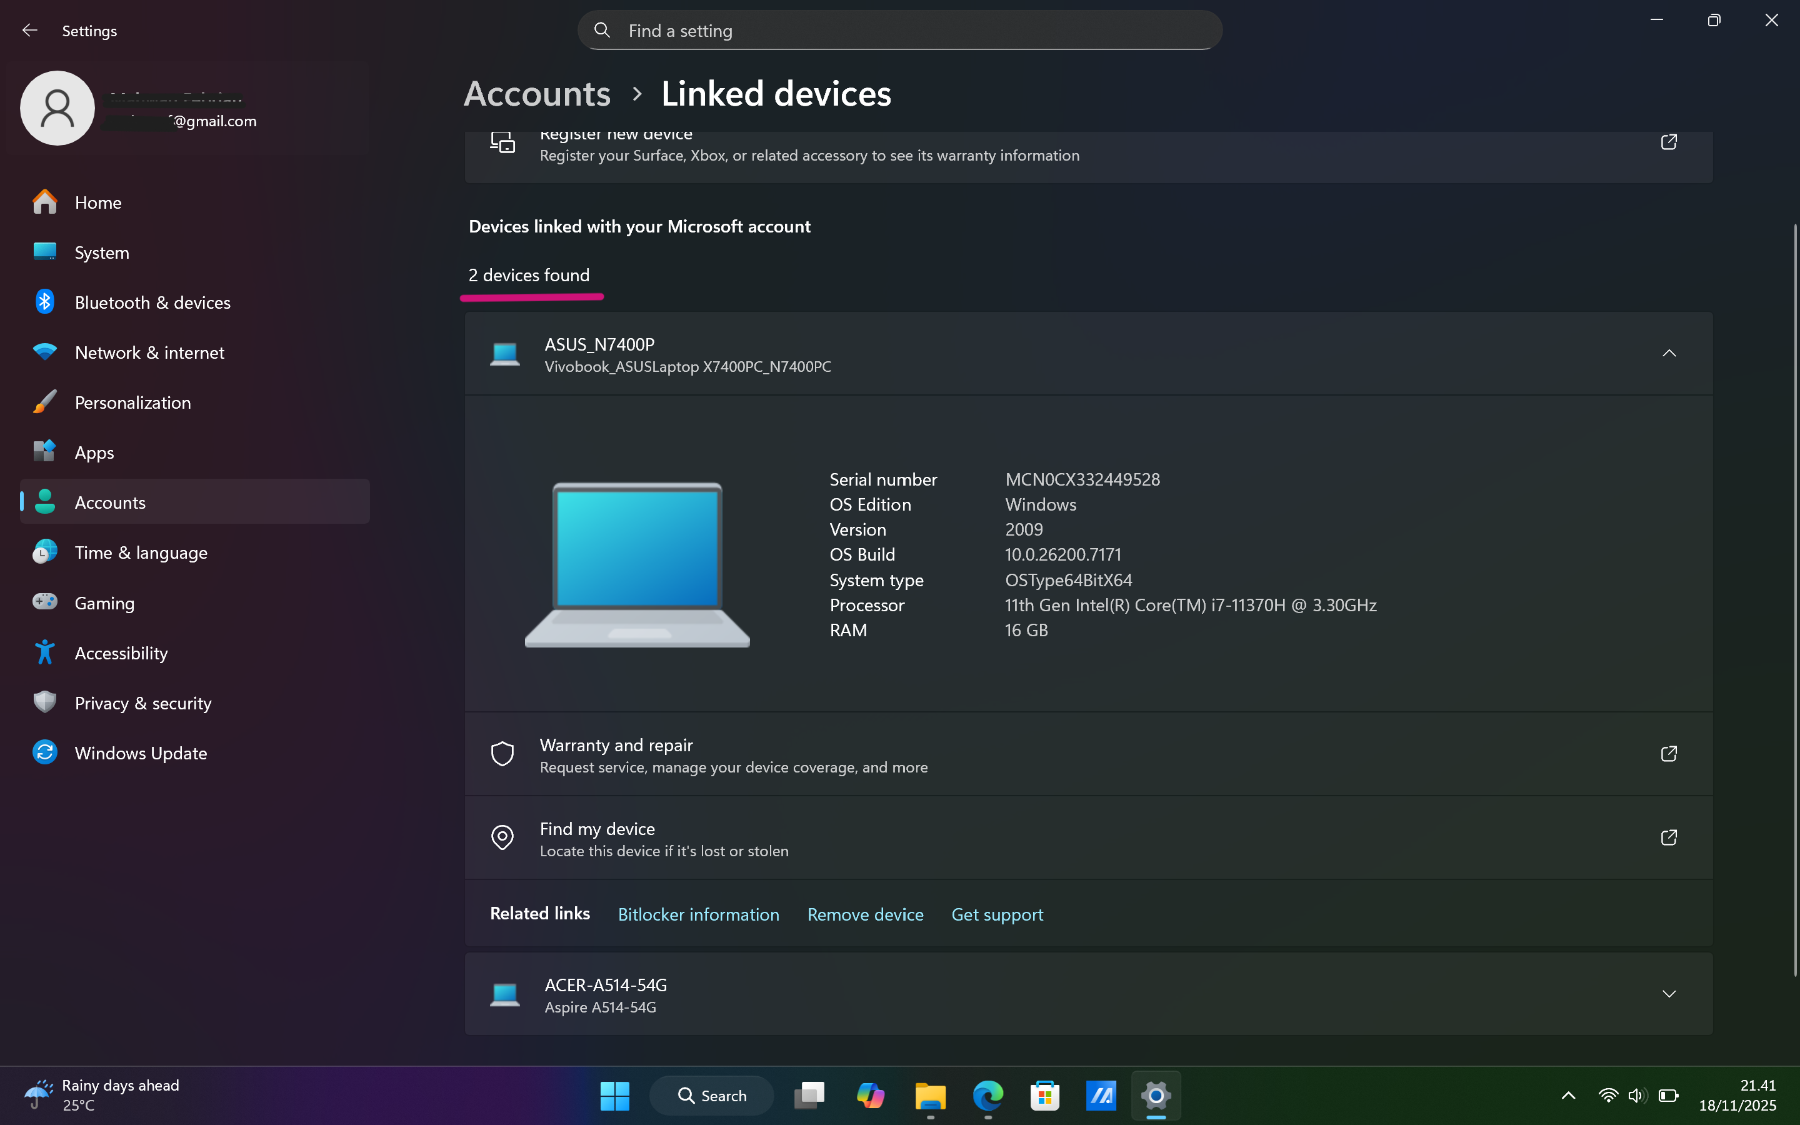Show hidden icons in the system tray

1568,1095
